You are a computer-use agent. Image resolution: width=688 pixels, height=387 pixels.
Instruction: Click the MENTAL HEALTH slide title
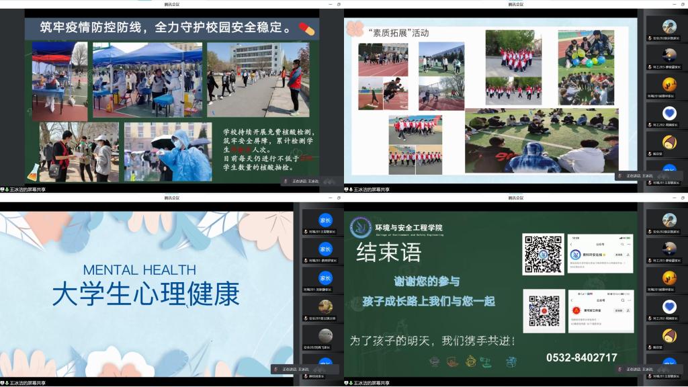[x=140, y=269]
